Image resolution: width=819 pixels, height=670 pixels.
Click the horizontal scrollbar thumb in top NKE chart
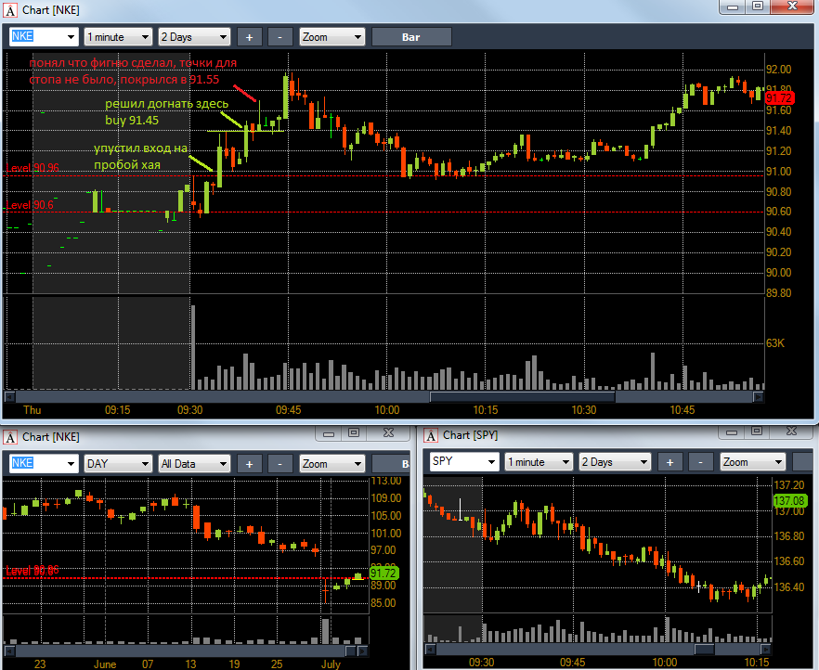pyautogui.click(x=522, y=397)
